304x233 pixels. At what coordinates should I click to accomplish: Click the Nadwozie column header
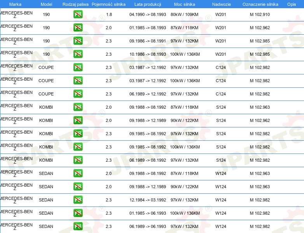click(222, 4)
